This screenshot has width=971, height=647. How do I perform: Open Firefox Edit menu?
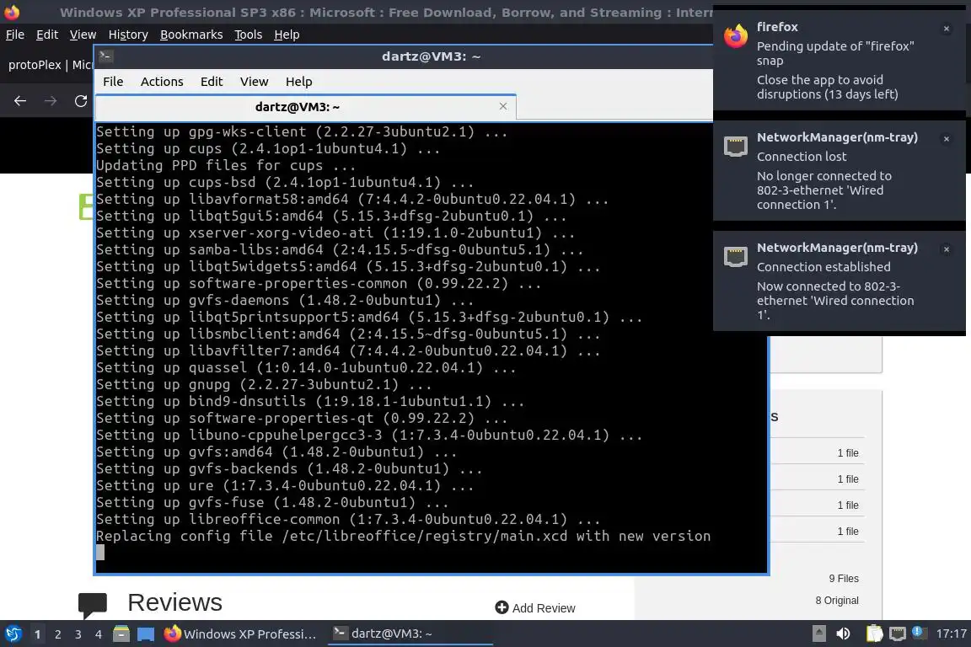point(47,35)
